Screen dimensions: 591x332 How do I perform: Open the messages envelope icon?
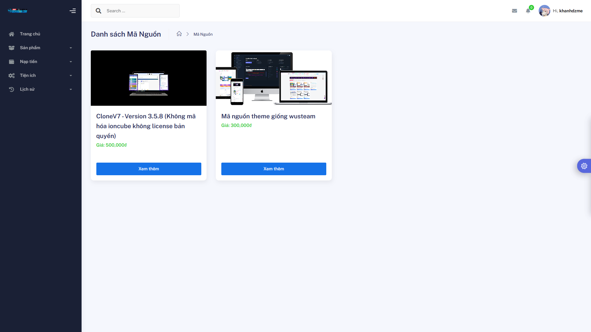(514, 11)
